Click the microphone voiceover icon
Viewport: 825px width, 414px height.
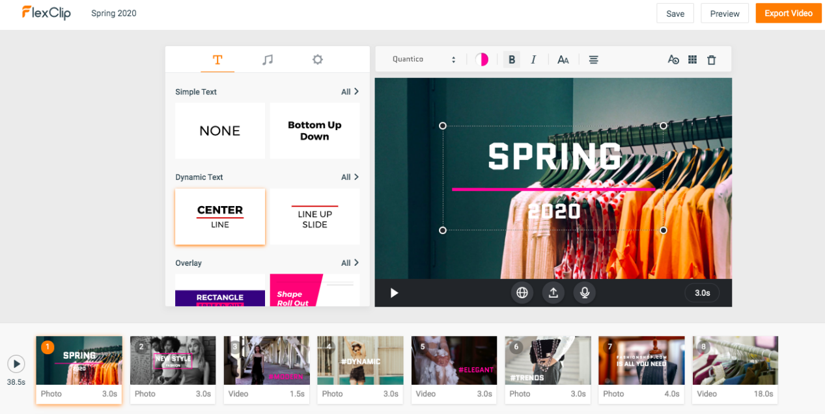pos(584,293)
